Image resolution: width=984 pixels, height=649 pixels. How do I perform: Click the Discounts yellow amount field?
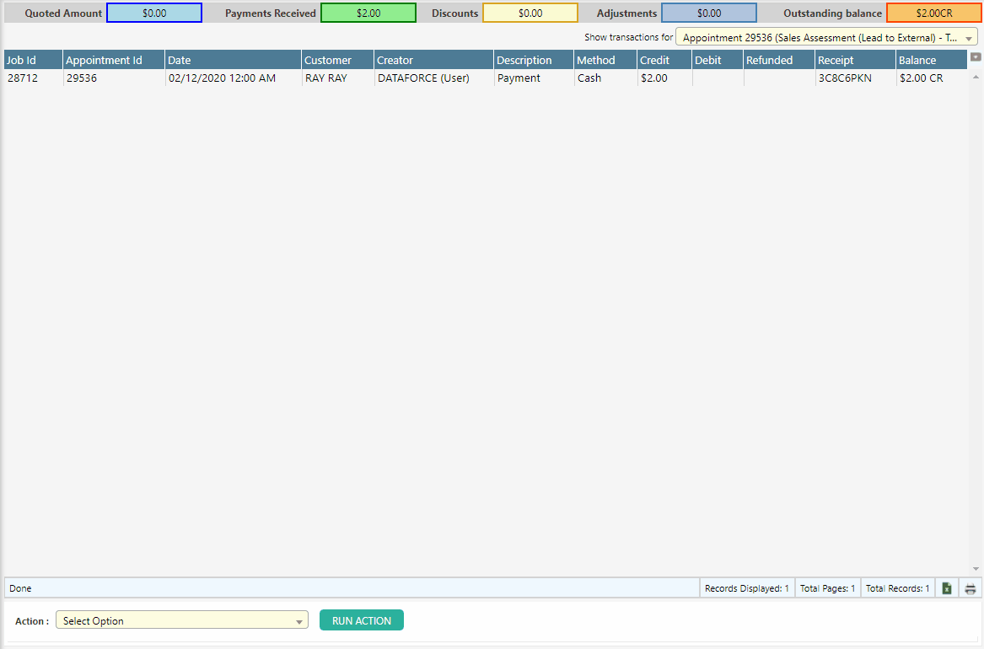coord(530,13)
